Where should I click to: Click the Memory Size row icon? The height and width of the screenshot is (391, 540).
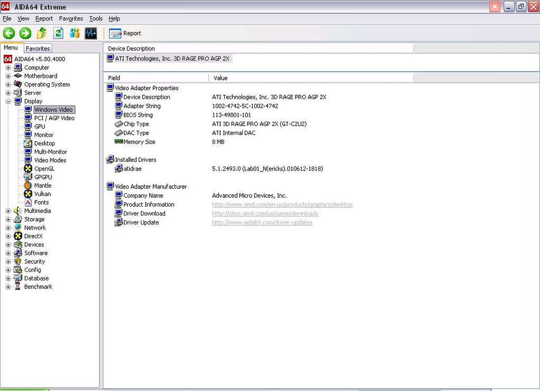[119, 141]
